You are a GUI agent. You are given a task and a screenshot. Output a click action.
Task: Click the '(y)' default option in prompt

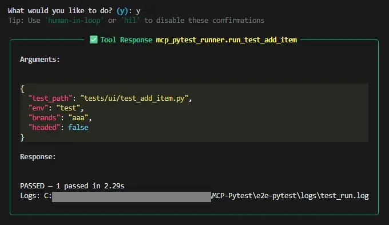[x=122, y=11]
